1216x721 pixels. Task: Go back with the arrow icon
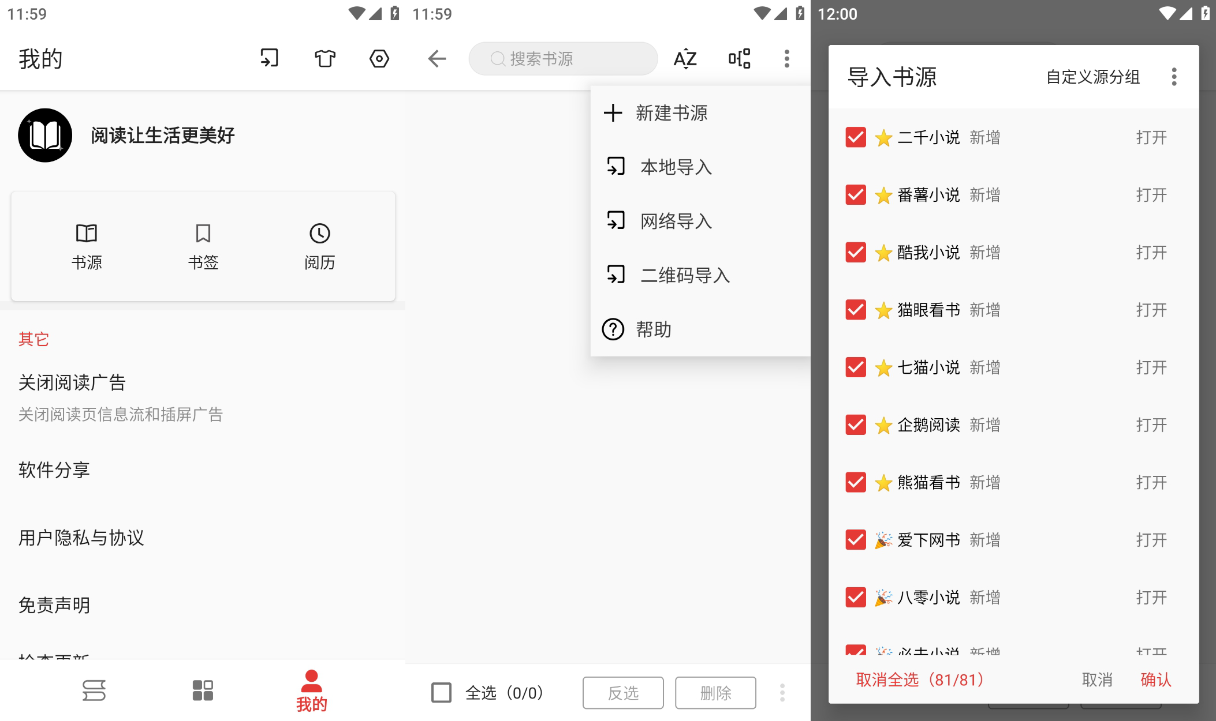point(437,58)
